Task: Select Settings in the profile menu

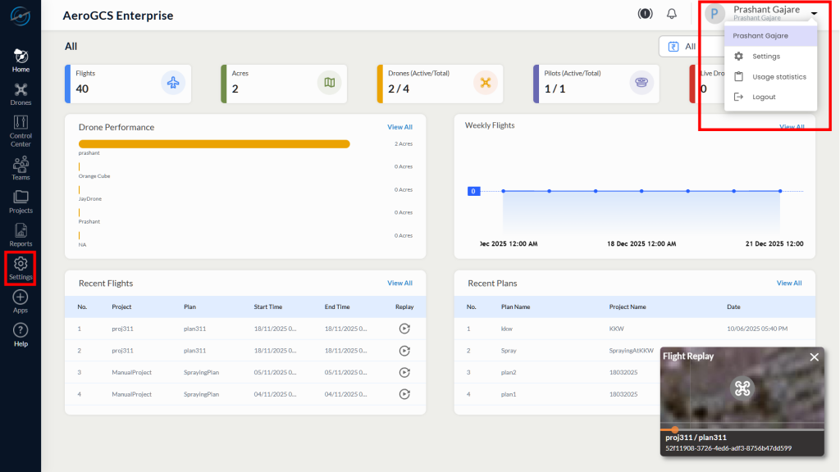Action: point(765,57)
